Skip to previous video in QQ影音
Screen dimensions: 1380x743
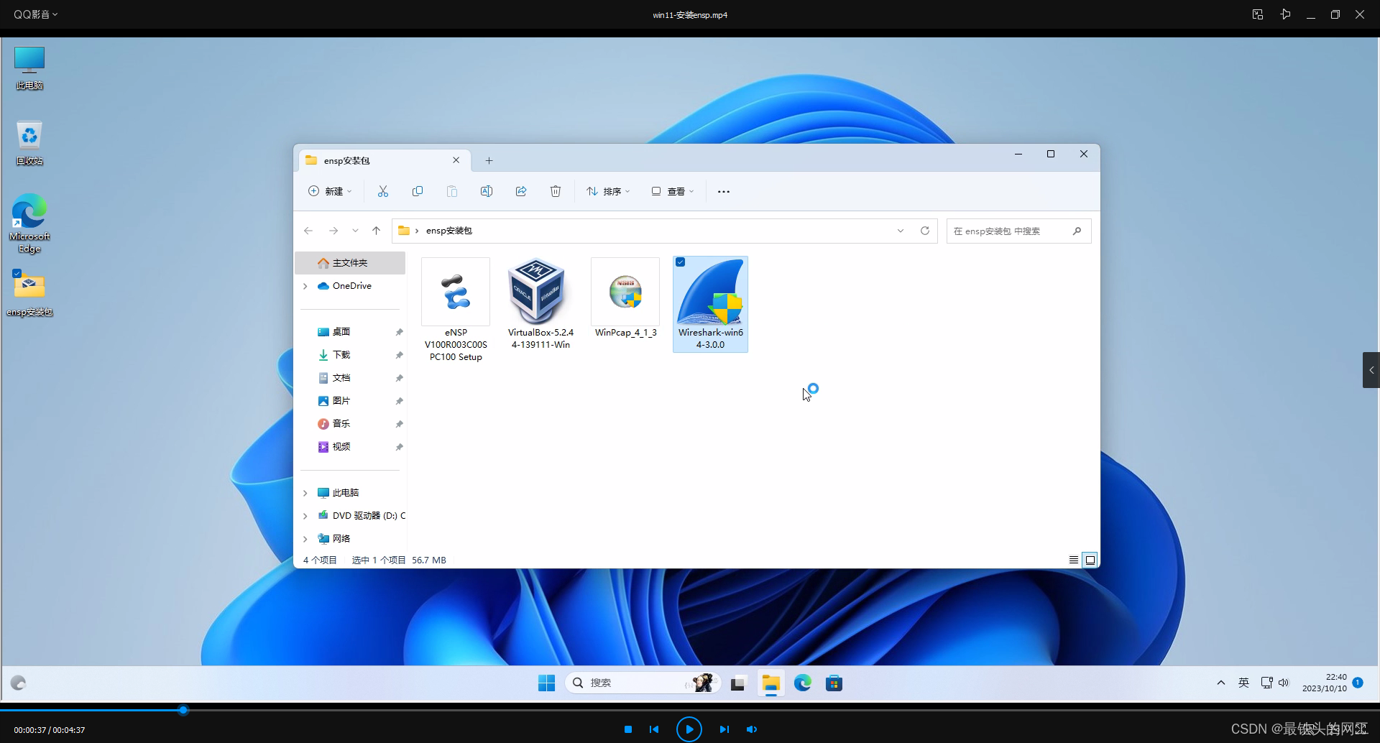pyautogui.click(x=654, y=729)
